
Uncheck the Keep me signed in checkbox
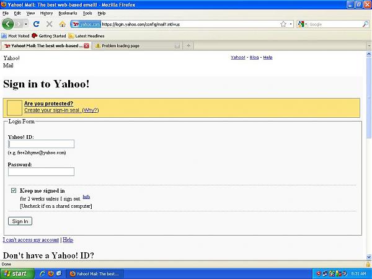pos(14,190)
